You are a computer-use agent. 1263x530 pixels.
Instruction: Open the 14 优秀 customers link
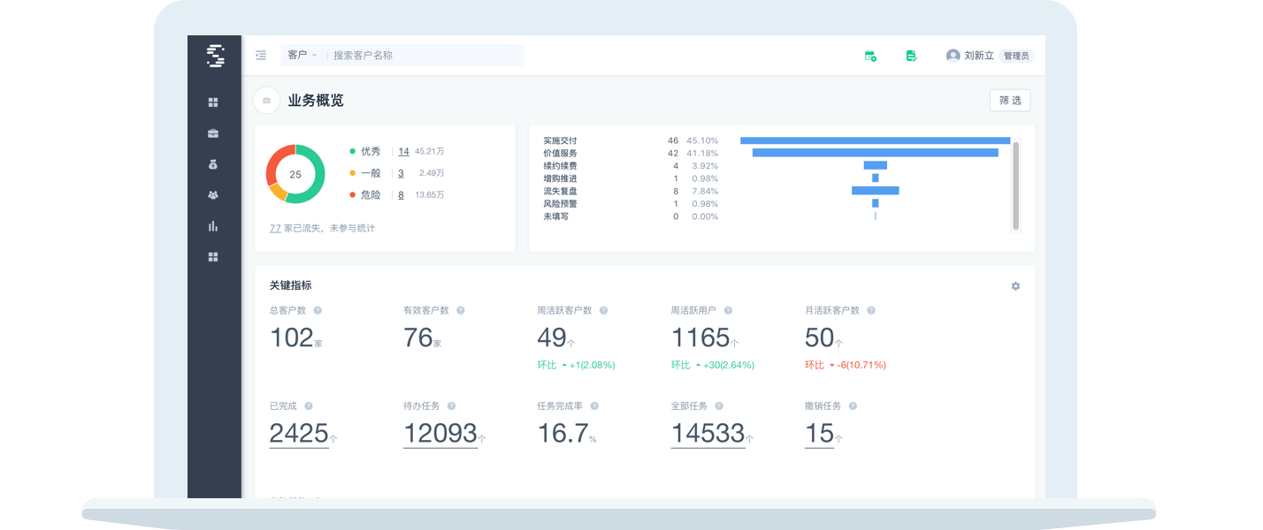tap(403, 151)
